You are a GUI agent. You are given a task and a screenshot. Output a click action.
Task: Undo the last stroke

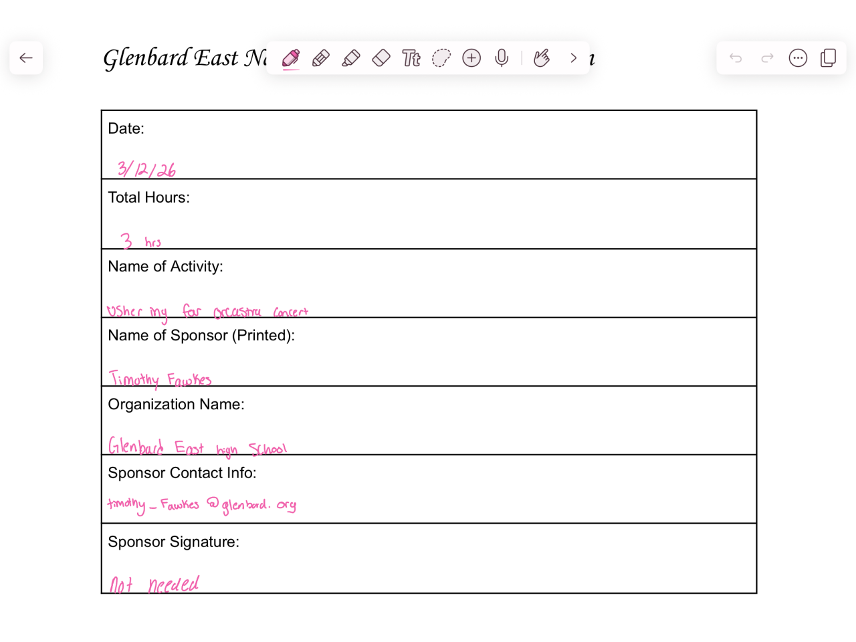736,58
